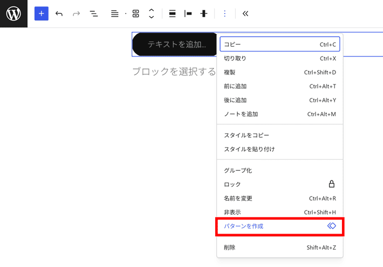
Task: Select ロック menu entry
Action: [x=279, y=184]
